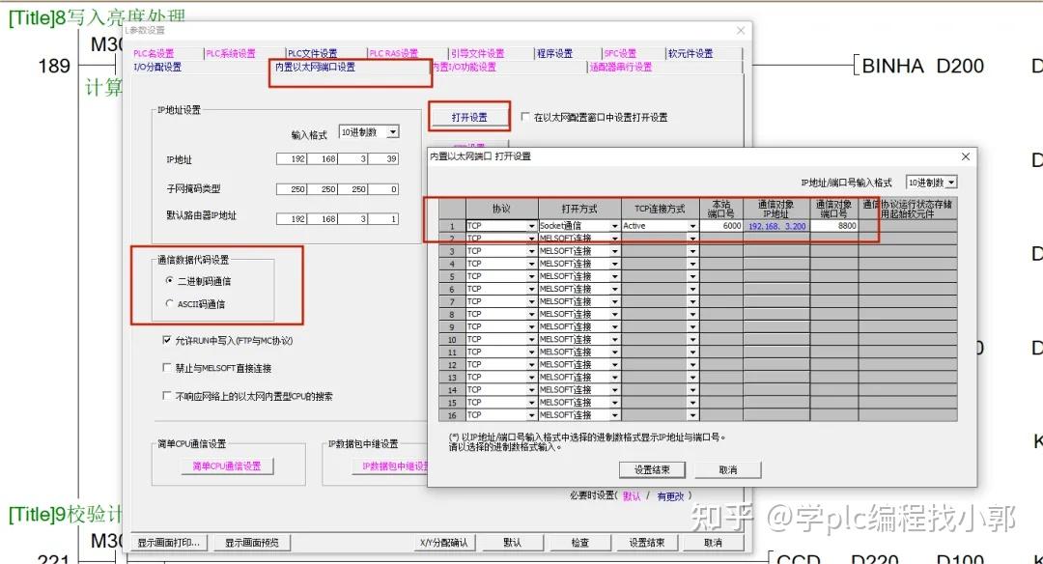Open row 2 打开方式 MELSOFT连接 dropdown
Image resolution: width=1043 pixels, height=564 pixels.
615,239
